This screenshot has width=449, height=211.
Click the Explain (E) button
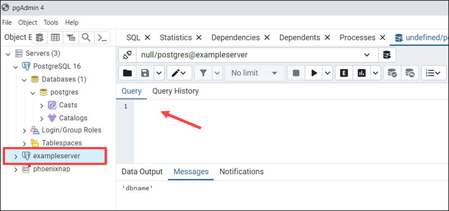(x=344, y=73)
